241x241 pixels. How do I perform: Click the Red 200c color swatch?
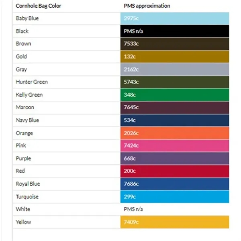[175, 171]
